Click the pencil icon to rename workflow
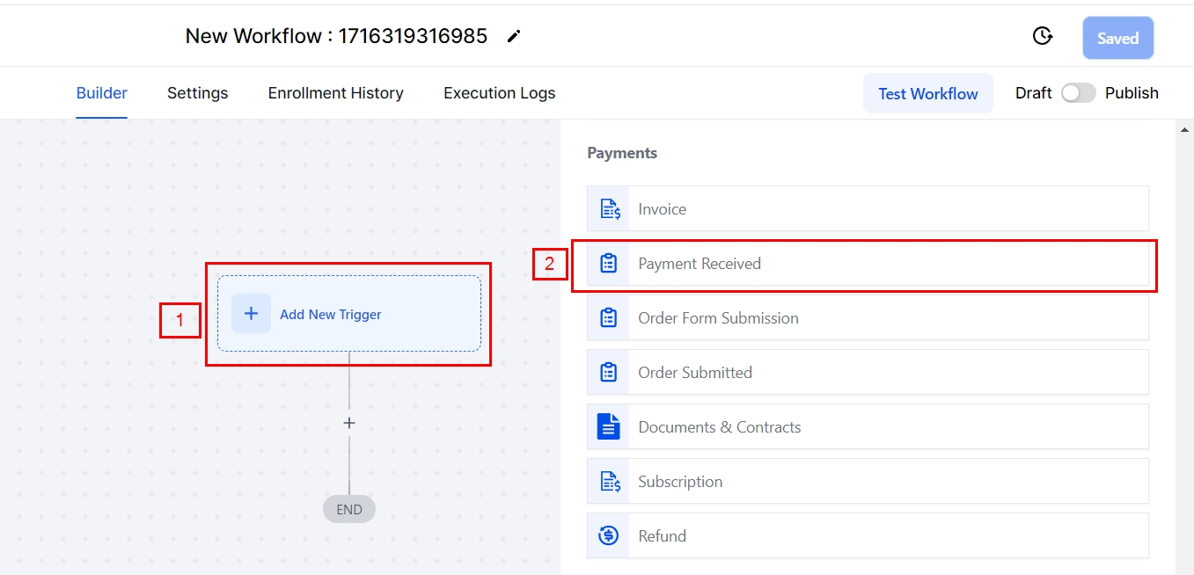1194x575 pixels. [514, 36]
